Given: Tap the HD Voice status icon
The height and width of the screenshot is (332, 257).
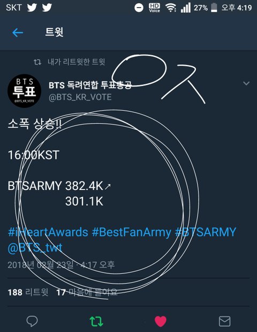Looking at the screenshot, I should [x=154, y=8].
